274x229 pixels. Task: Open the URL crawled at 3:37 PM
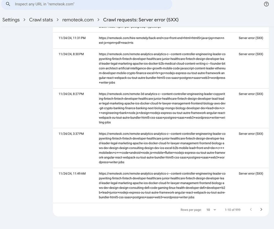(x=162, y=148)
